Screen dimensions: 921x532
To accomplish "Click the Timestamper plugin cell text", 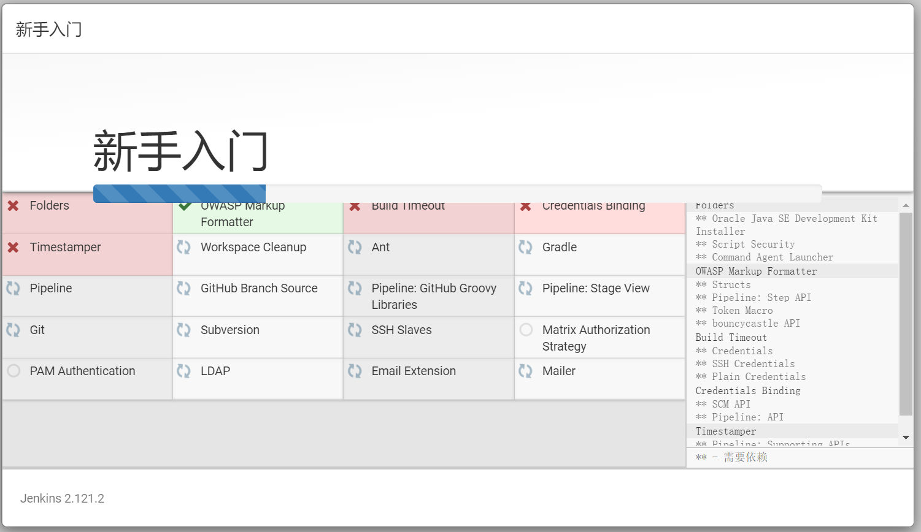I will tap(65, 247).
